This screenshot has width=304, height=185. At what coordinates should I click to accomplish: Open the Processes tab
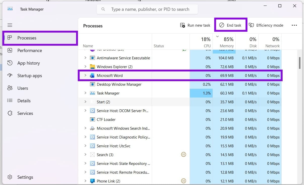tap(40, 38)
